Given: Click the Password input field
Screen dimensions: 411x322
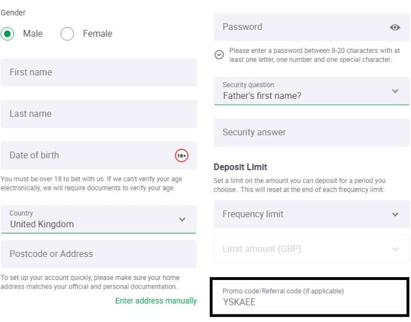Looking at the screenshot, I should [x=312, y=27].
